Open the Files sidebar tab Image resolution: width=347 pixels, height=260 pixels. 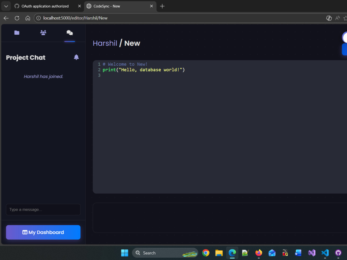point(17,33)
